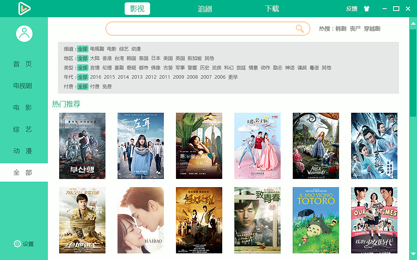Open 电视剧 in the sidebar
Image resolution: width=417 pixels, height=260 pixels.
pos(23,86)
